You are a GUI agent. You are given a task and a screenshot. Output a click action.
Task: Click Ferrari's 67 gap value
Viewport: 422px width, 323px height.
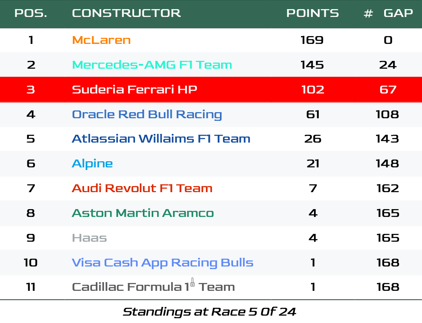pos(388,90)
